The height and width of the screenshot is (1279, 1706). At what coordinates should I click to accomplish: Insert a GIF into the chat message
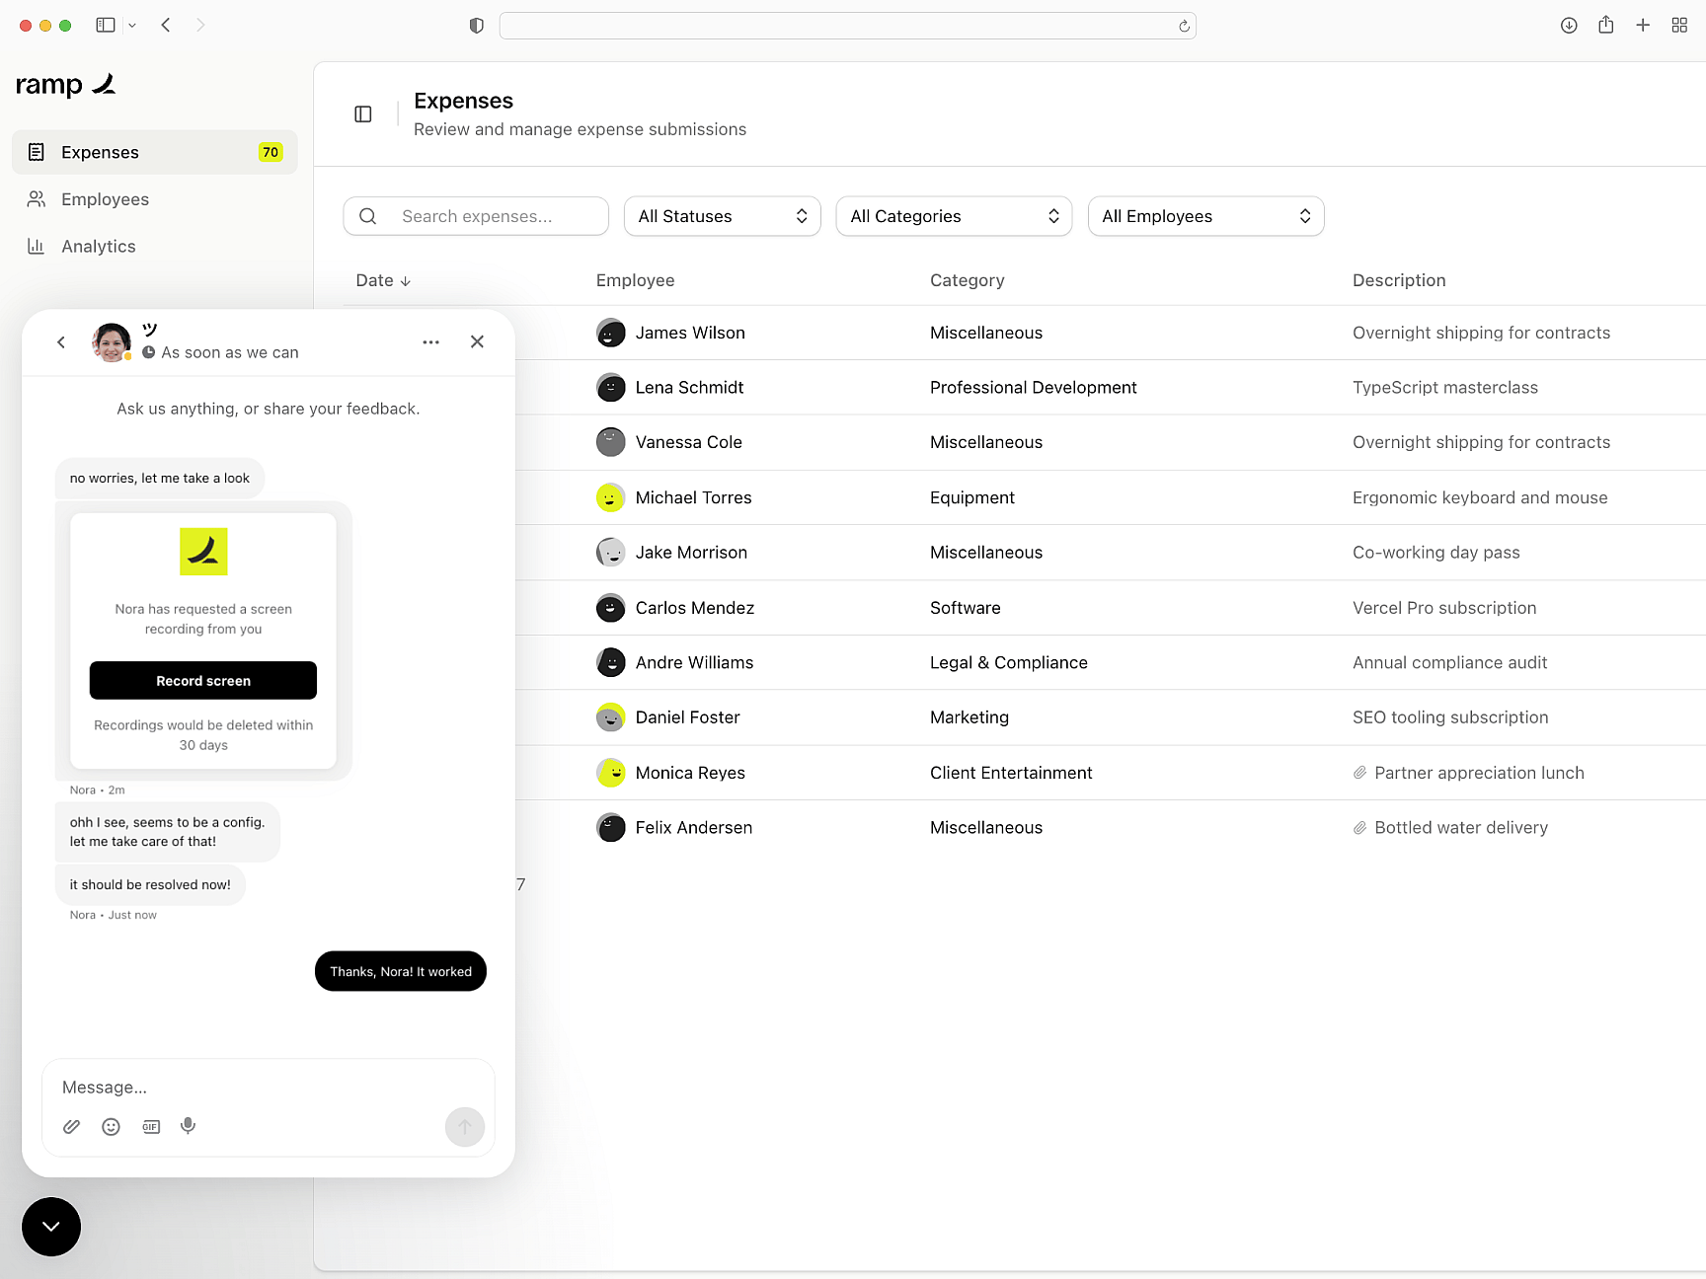(150, 1126)
